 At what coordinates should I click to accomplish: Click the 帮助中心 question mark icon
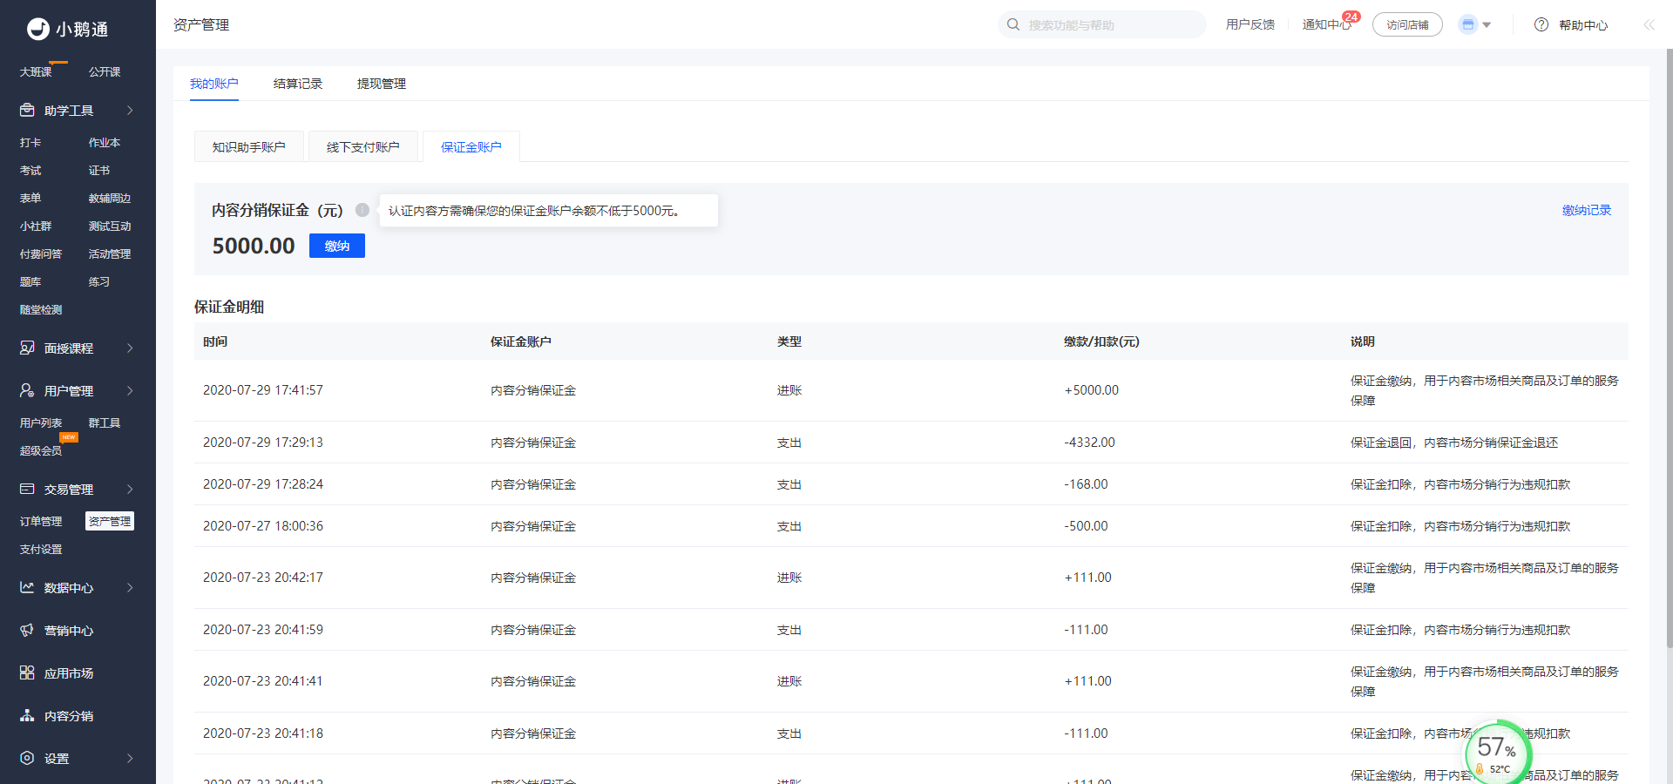[x=1541, y=24]
